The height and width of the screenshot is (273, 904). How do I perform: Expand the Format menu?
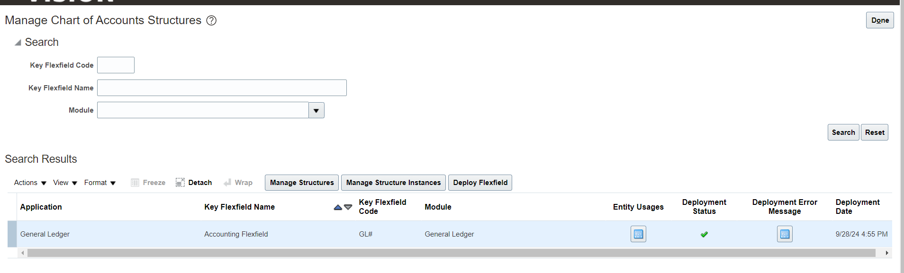99,183
